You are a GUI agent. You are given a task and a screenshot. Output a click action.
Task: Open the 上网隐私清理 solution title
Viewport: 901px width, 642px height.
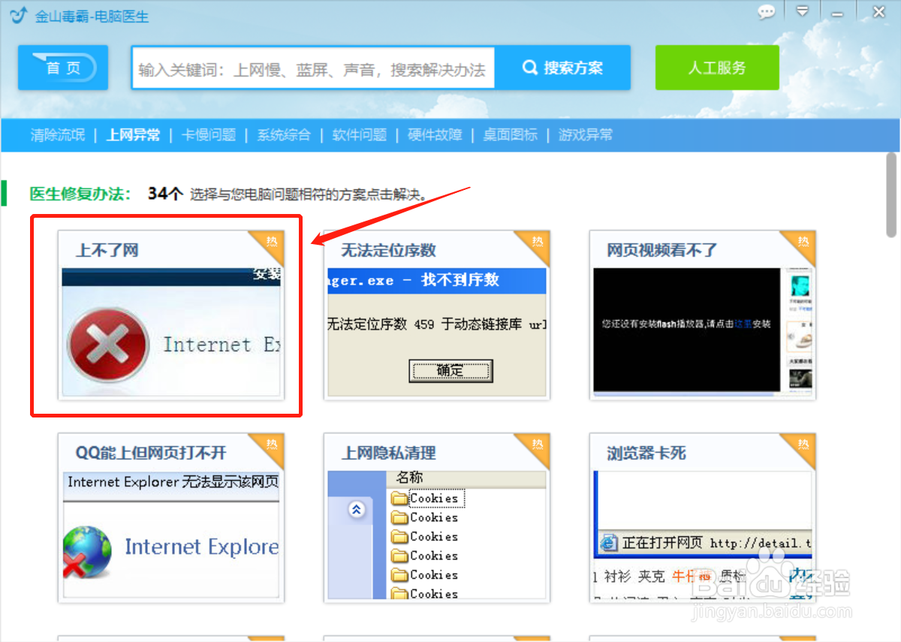[x=389, y=453]
